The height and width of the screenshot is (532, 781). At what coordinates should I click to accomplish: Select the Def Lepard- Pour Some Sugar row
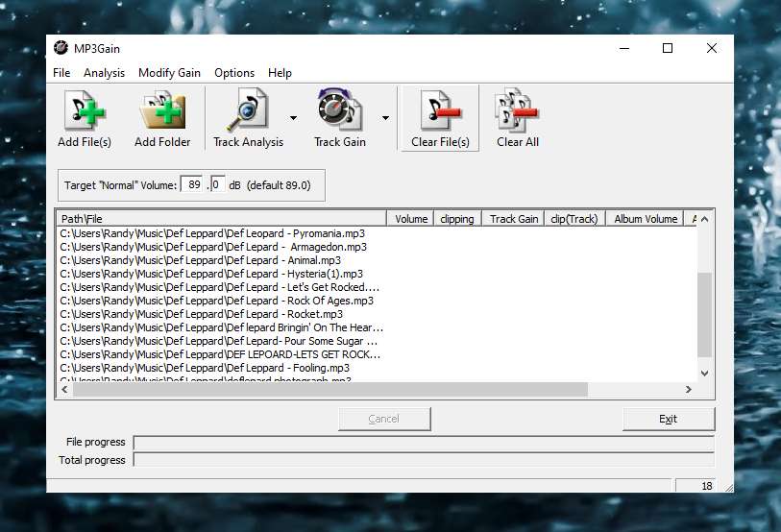pos(219,341)
